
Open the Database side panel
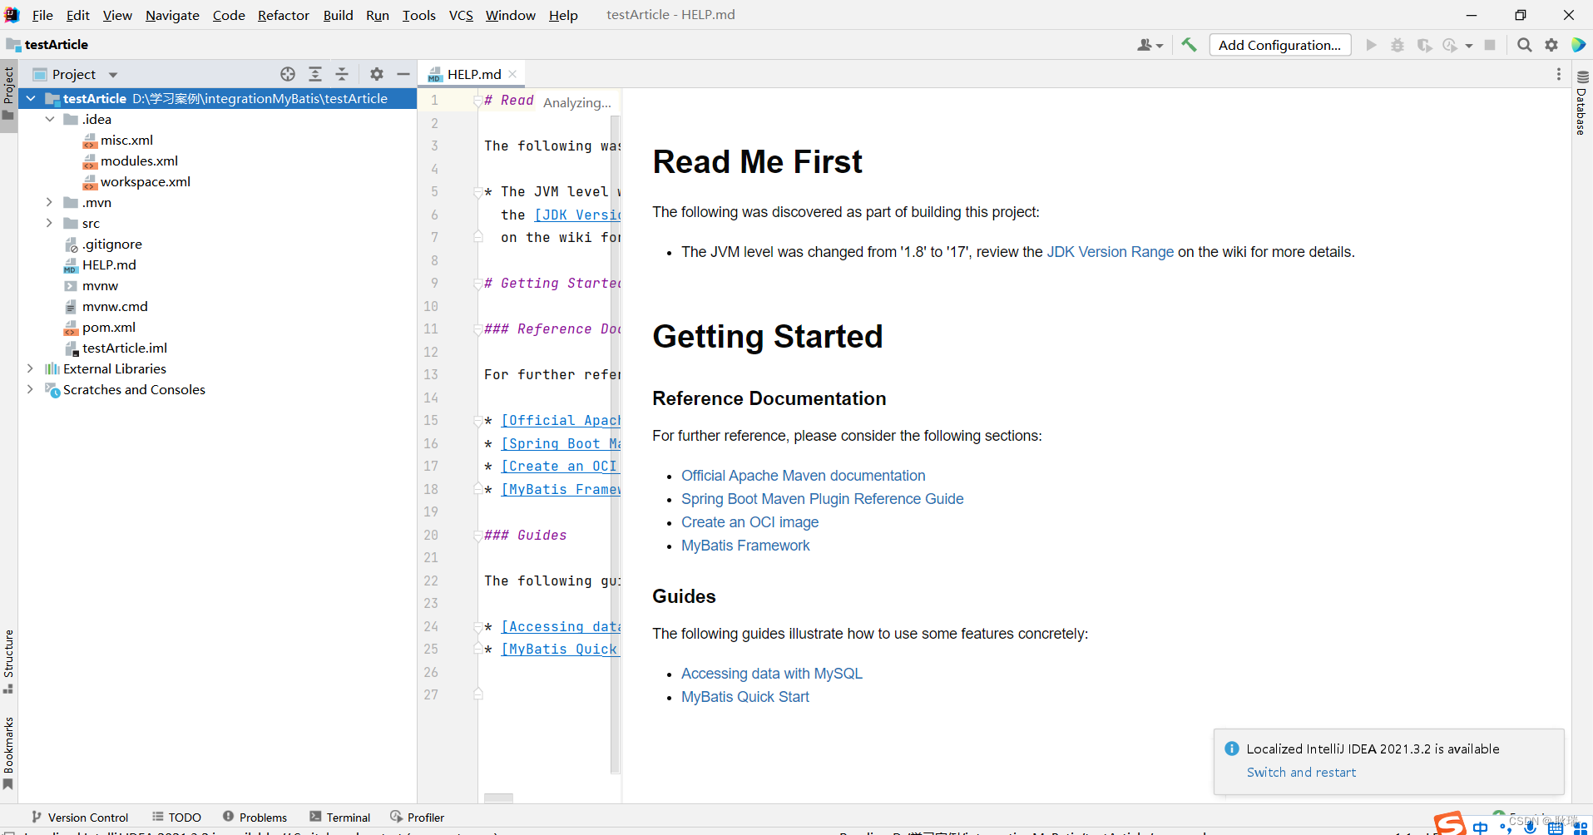[x=1582, y=102]
